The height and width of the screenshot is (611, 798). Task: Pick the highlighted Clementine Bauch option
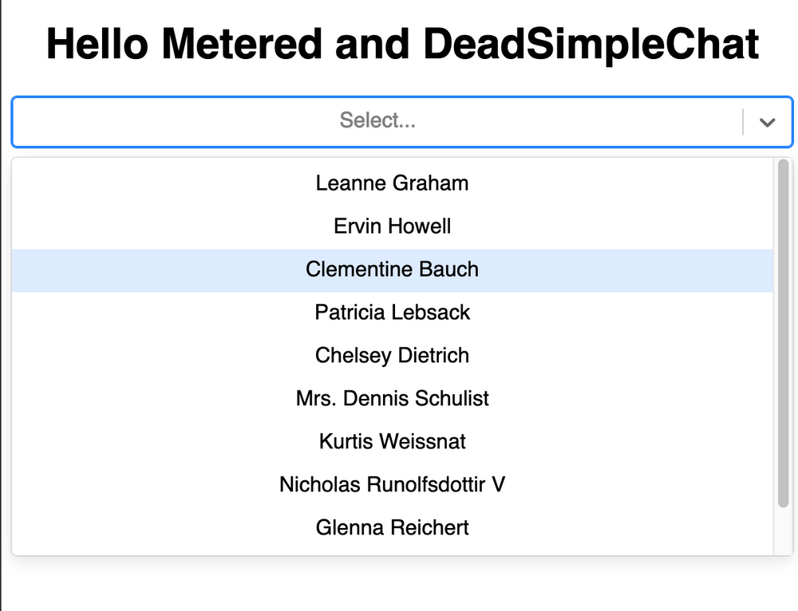pyautogui.click(x=392, y=270)
